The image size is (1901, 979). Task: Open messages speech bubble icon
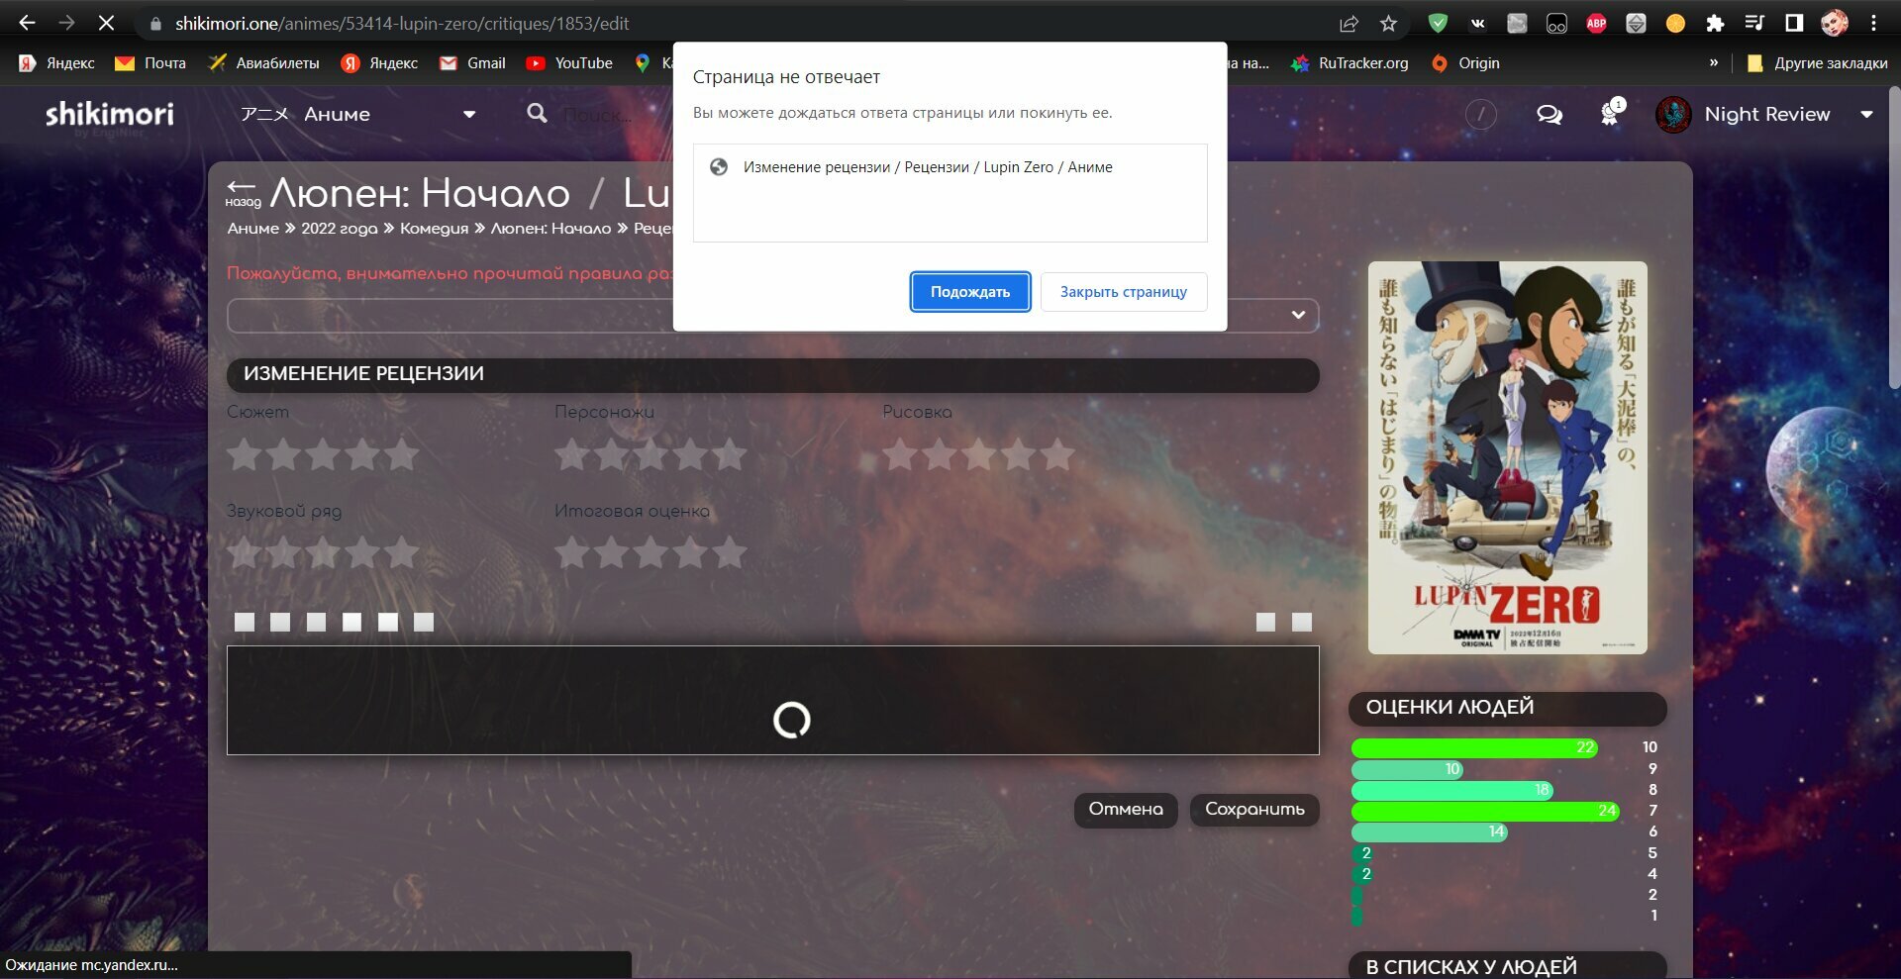1549,115
